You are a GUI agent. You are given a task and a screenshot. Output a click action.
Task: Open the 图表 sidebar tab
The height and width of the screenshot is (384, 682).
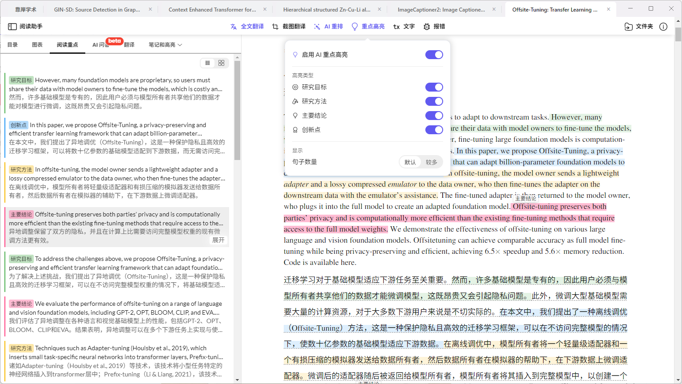(x=37, y=45)
